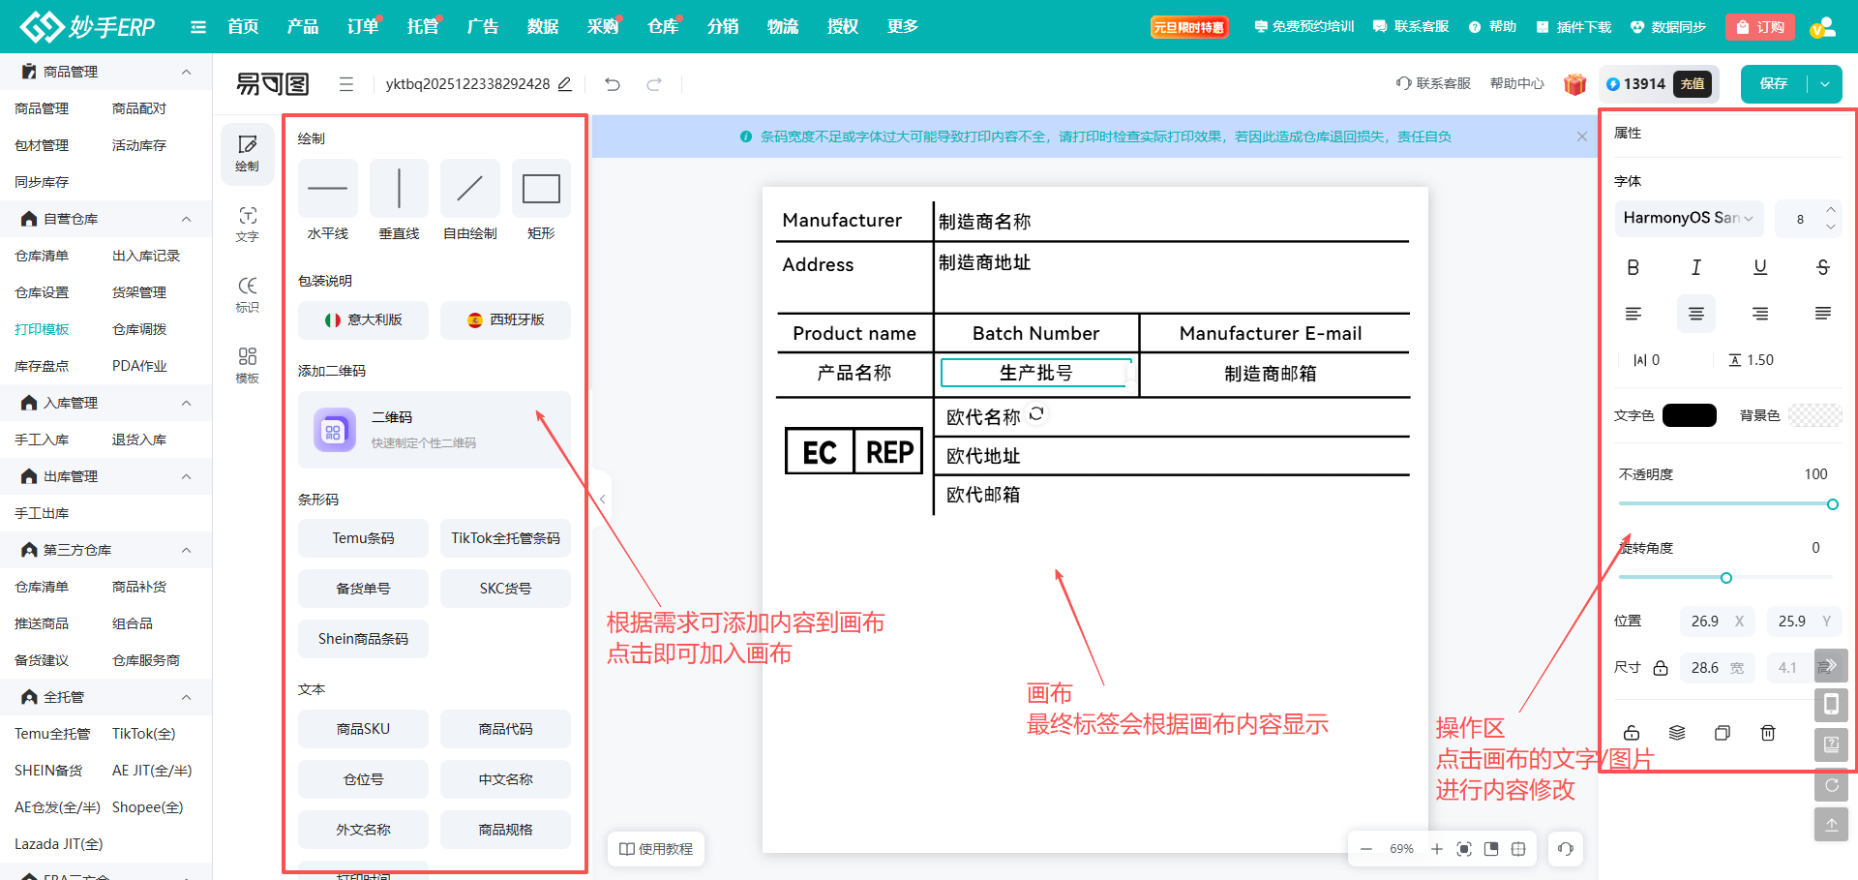This screenshot has height=880, width=1858.
Task: Close the blue warning banner
Action: coord(1582,137)
